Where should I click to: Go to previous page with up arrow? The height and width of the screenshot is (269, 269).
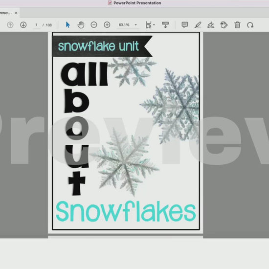coord(10,25)
